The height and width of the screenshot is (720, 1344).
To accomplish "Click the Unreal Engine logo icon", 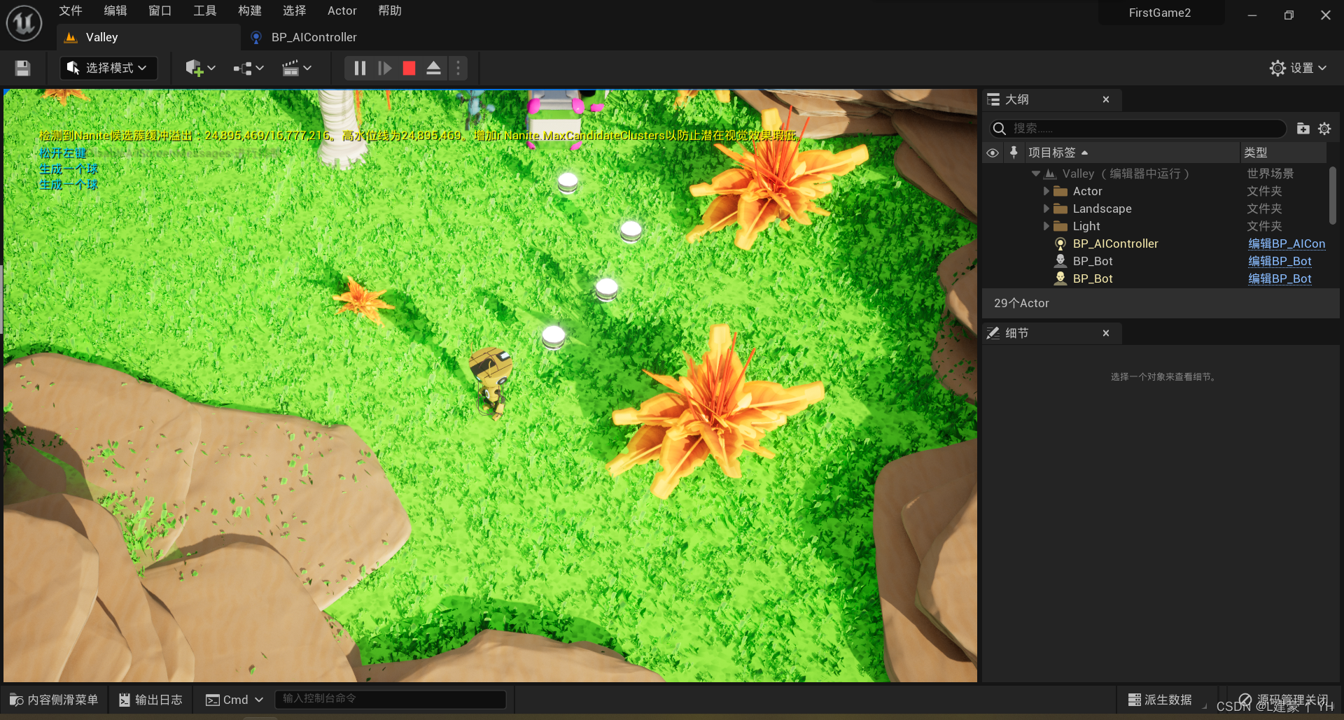I will click(x=24, y=22).
